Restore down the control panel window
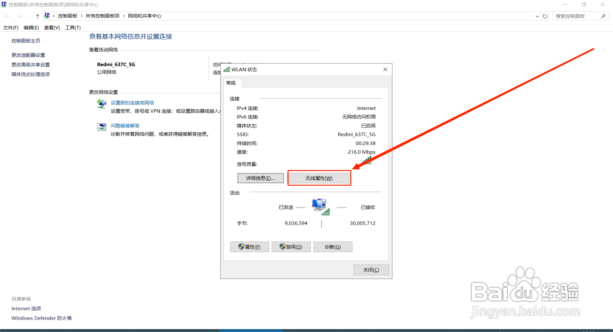The image size is (613, 332). (584, 4)
